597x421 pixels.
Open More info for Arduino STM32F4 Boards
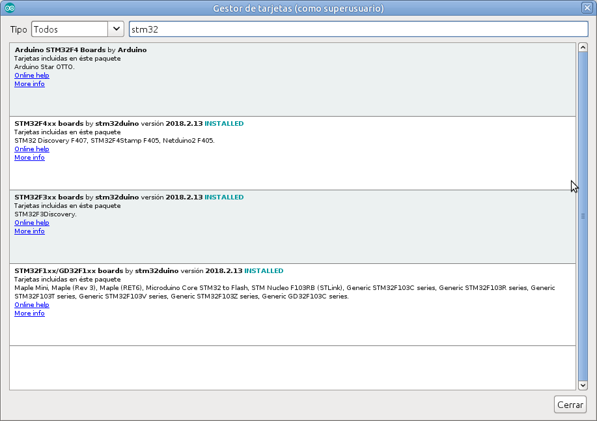tap(29, 84)
